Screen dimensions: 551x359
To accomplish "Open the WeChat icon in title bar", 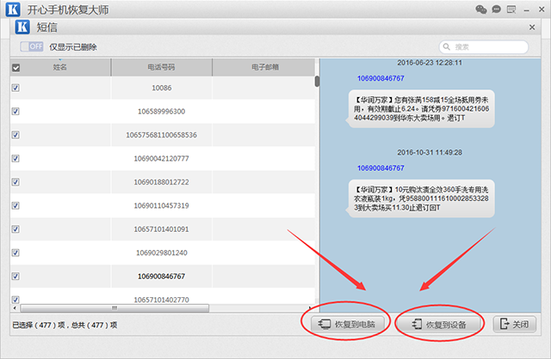I will click(x=481, y=9).
